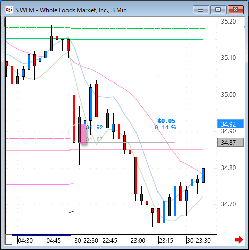Viewport: 249px width, 250px height.
Task: Click the 23:00 time axis marker
Action: click(138, 241)
